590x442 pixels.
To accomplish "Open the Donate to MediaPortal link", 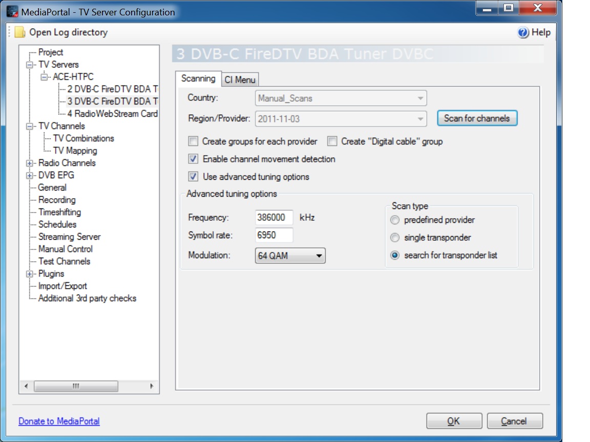I will (x=59, y=422).
